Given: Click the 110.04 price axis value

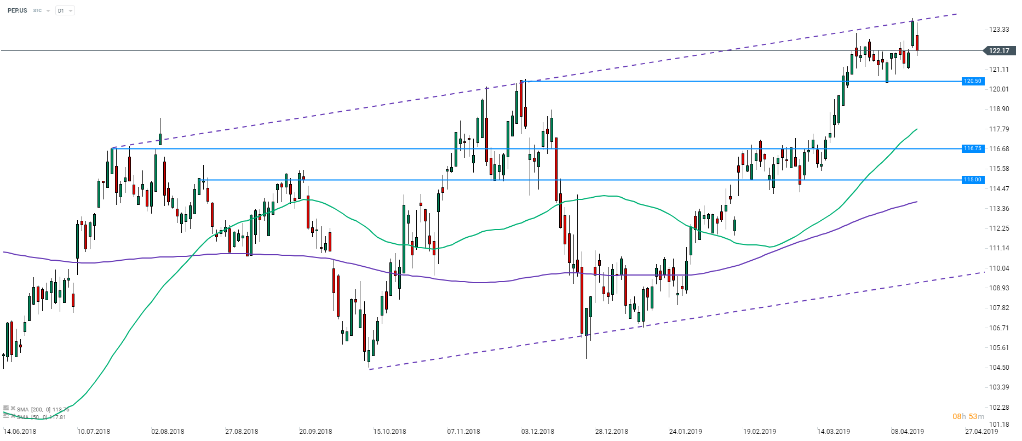Looking at the screenshot, I should 999,268.
